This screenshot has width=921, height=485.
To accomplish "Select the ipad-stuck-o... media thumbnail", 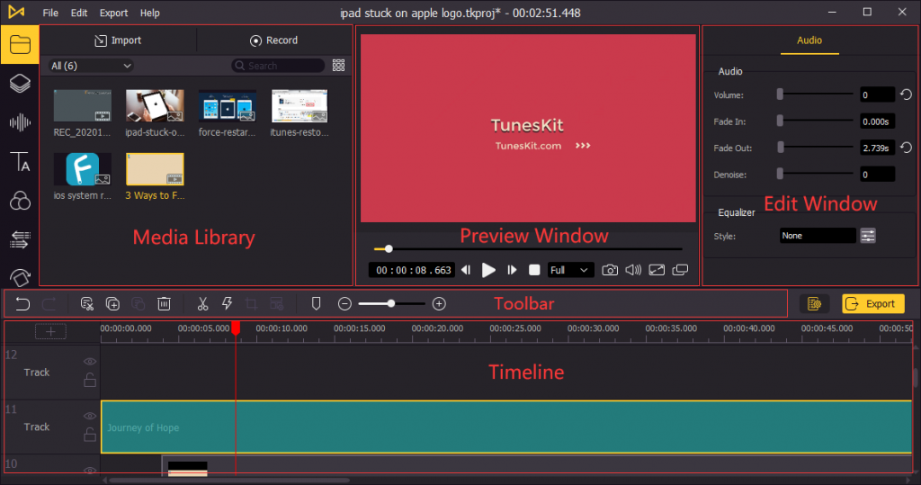I will [155, 106].
